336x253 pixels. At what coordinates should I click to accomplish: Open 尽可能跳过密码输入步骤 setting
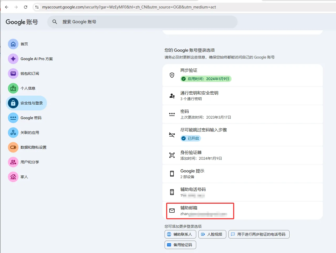(243, 135)
